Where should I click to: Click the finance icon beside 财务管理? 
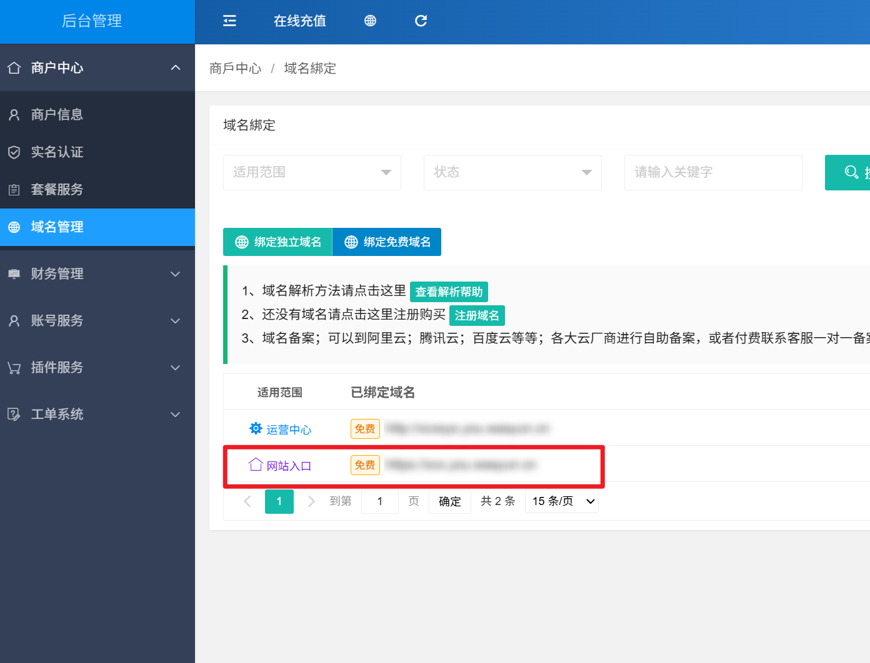(14, 274)
